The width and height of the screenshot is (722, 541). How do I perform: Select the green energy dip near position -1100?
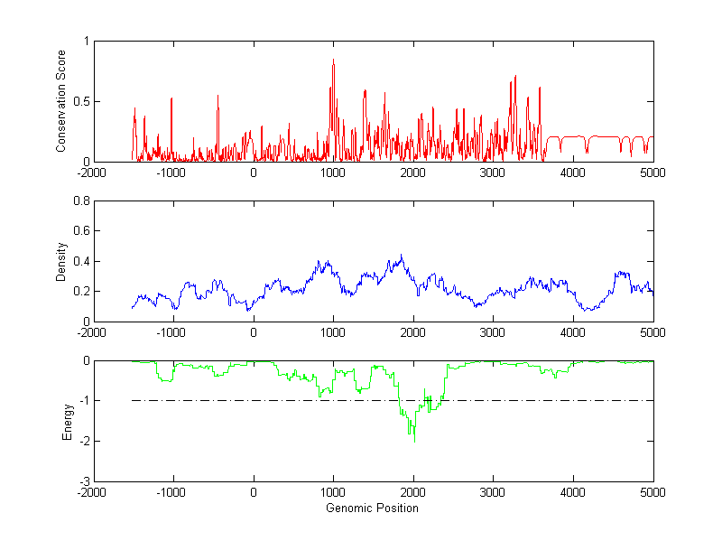(165, 380)
